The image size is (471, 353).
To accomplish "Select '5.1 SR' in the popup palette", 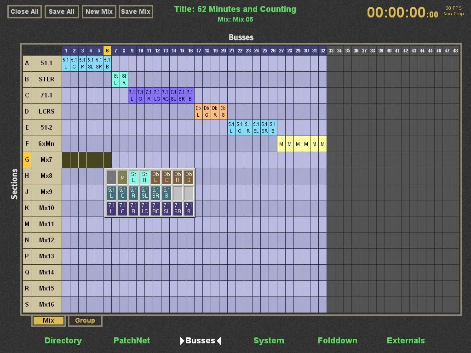I will [x=155, y=193].
